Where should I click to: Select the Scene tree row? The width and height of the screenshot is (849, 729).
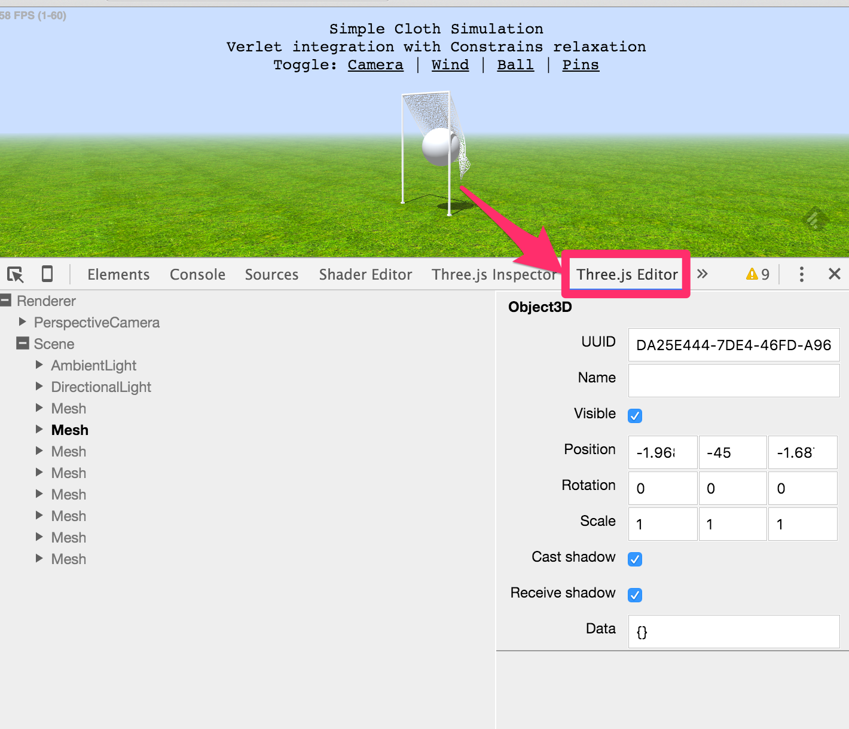pyautogui.click(x=54, y=344)
